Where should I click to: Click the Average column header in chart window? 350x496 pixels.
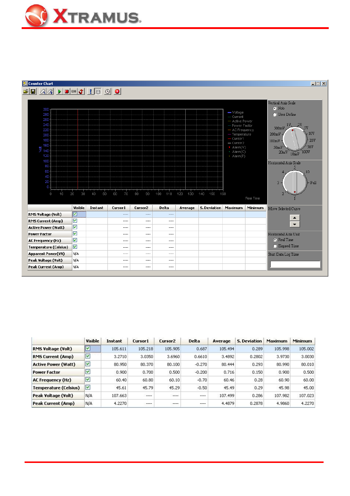[x=187, y=208]
